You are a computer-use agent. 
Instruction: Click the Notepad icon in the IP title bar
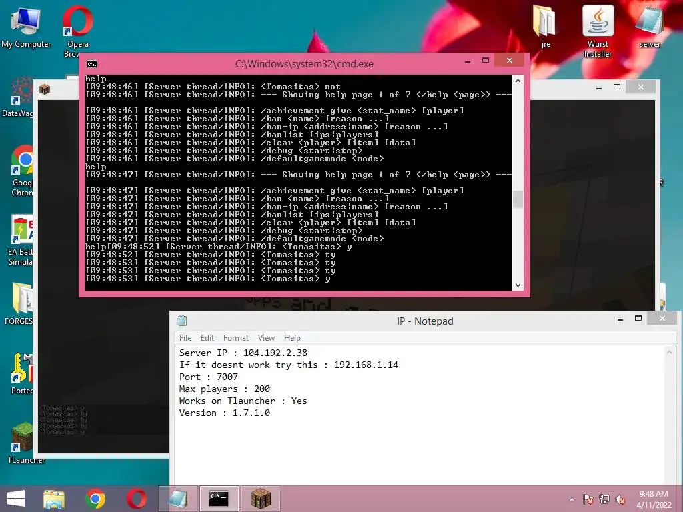tap(181, 321)
